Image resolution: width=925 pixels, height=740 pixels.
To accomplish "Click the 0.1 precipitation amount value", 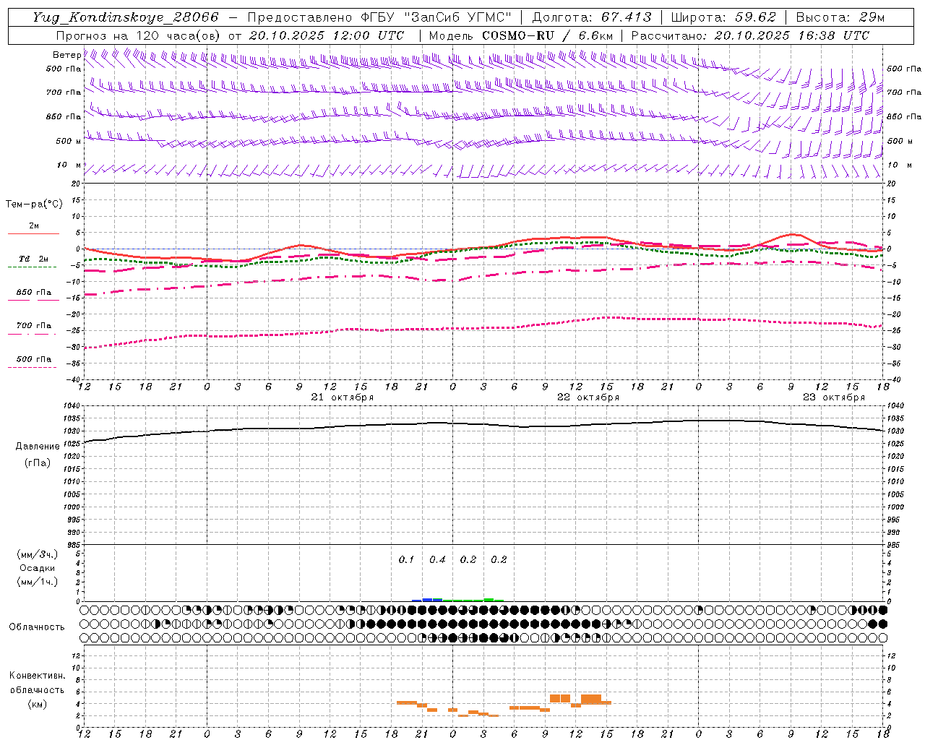I will click(x=406, y=559).
